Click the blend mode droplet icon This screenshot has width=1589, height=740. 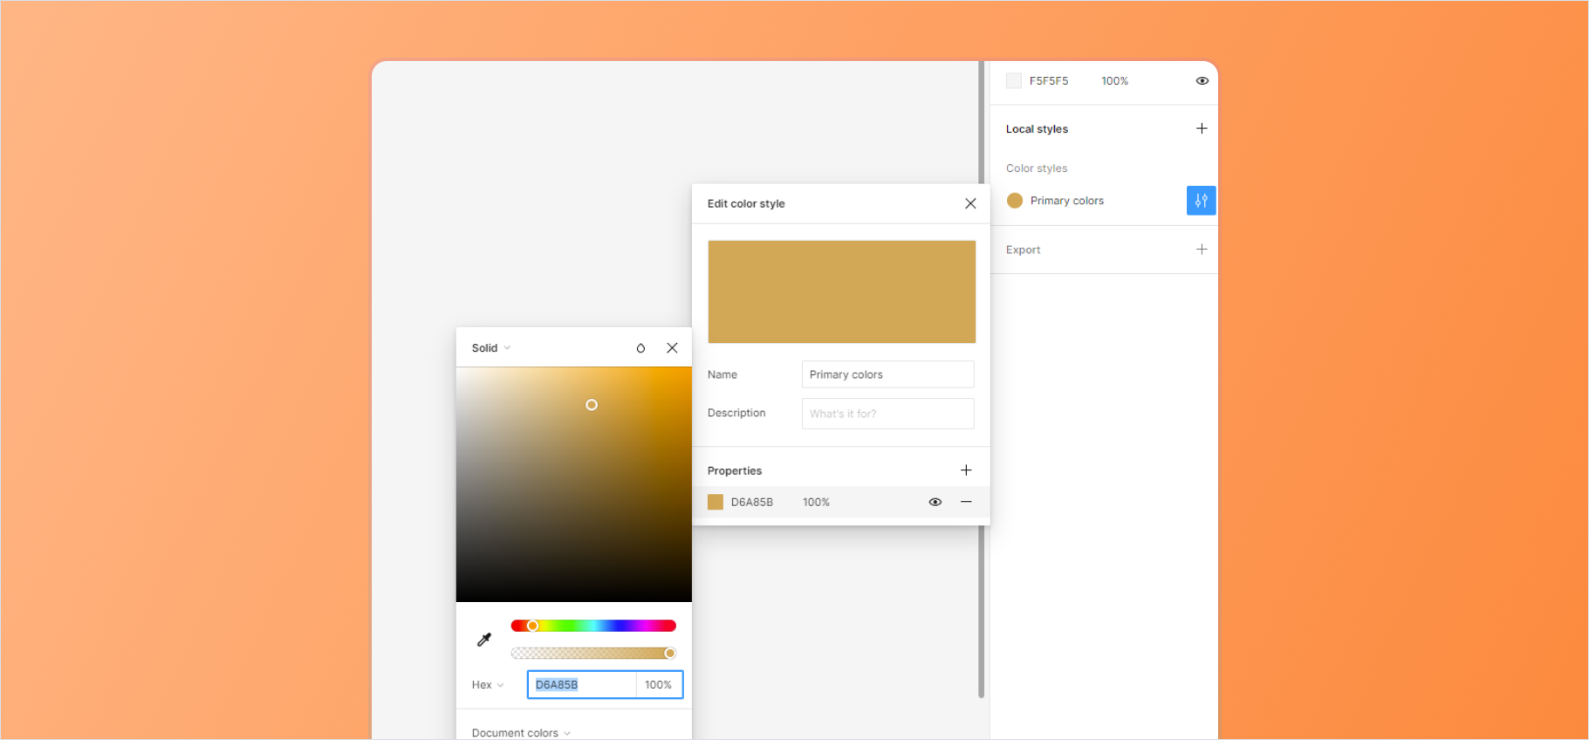tap(640, 348)
